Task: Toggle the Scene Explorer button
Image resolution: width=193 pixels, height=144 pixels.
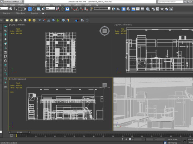Action: click(x=123, y=9)
